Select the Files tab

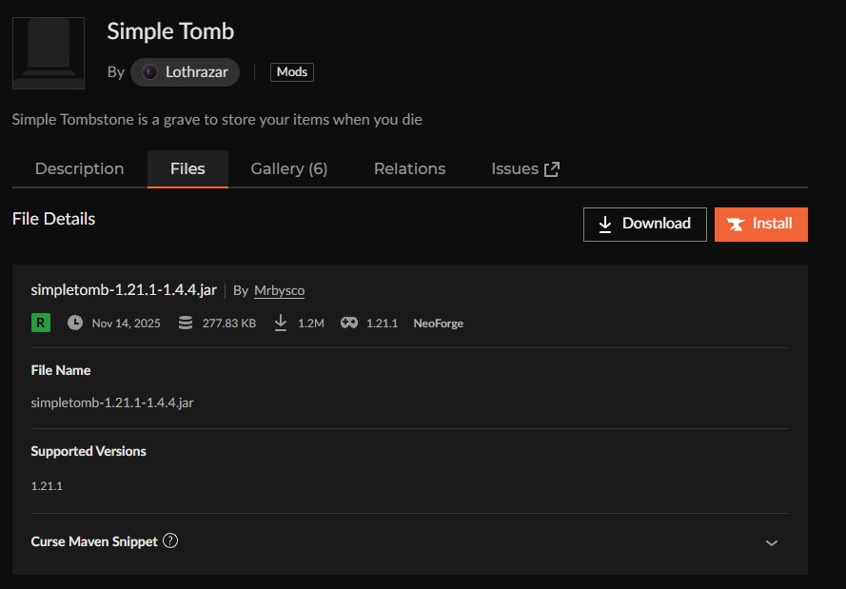tap(187, 168)
